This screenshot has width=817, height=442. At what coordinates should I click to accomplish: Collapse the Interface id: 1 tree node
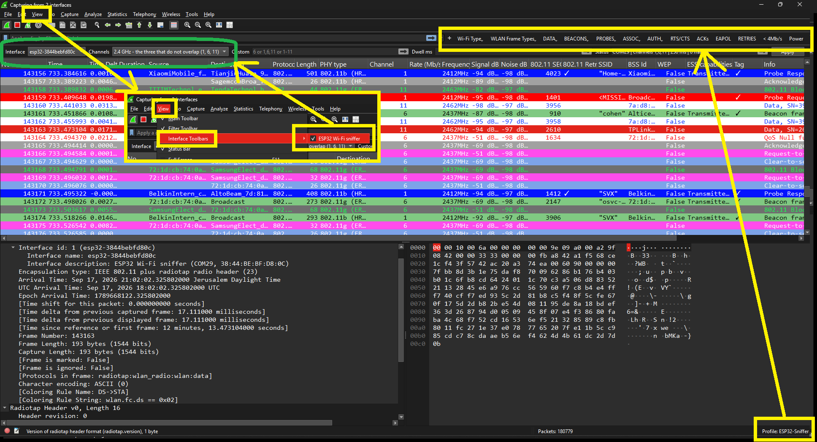[x=13, y=248]
